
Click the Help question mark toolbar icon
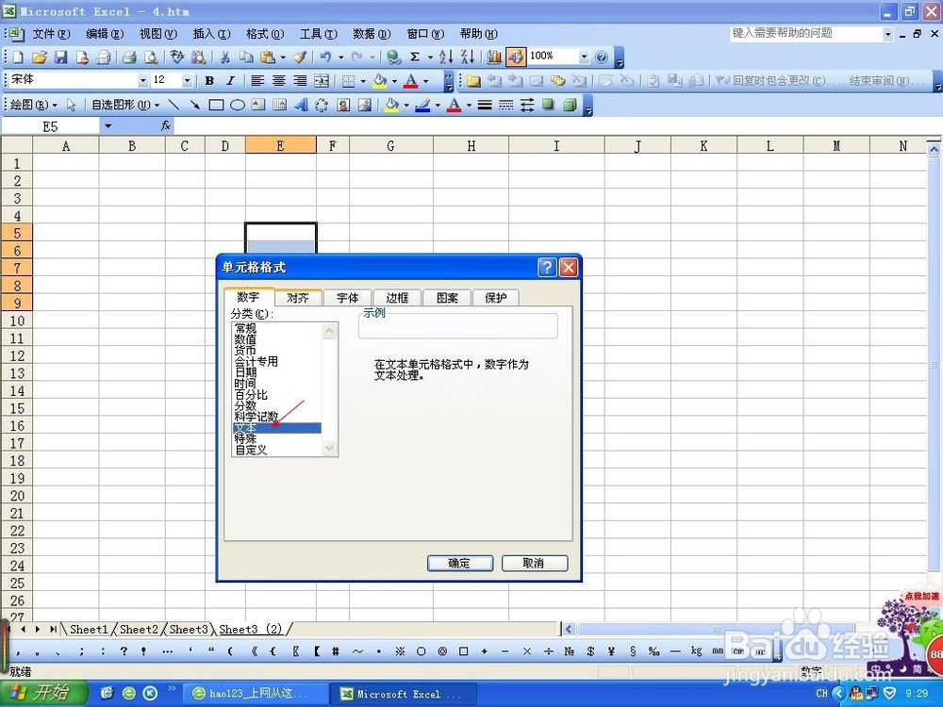602,58
